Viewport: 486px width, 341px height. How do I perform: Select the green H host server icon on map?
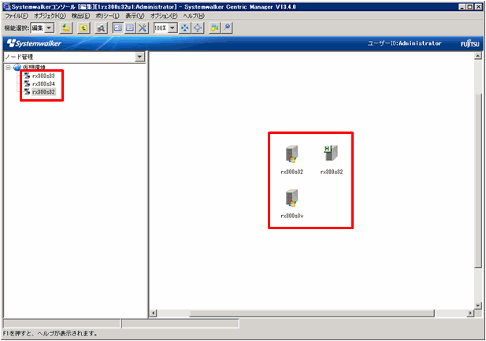point(332,153)
